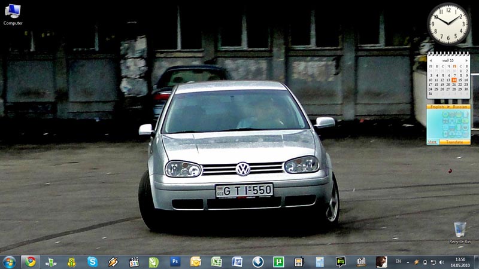Viewport: 479px width, 269px height.
Task: Click calendar month title май 10
Action: pos(448,61)
